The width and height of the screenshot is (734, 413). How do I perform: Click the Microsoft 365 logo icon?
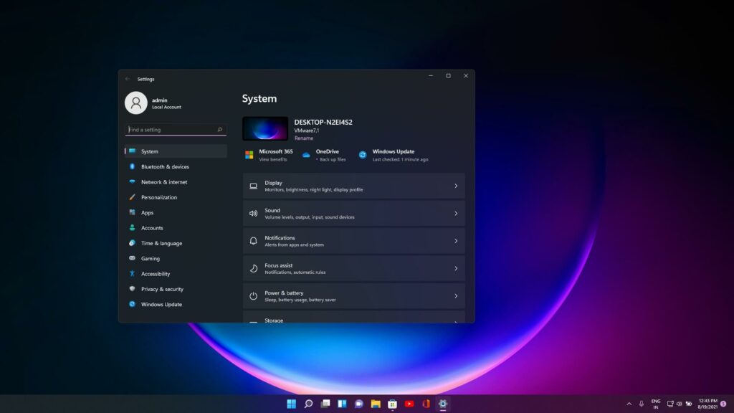click(x=250, y=153)
